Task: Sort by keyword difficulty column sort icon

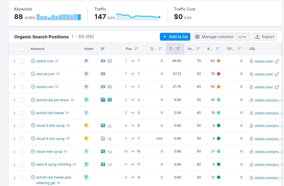Action: coord(218,49)
